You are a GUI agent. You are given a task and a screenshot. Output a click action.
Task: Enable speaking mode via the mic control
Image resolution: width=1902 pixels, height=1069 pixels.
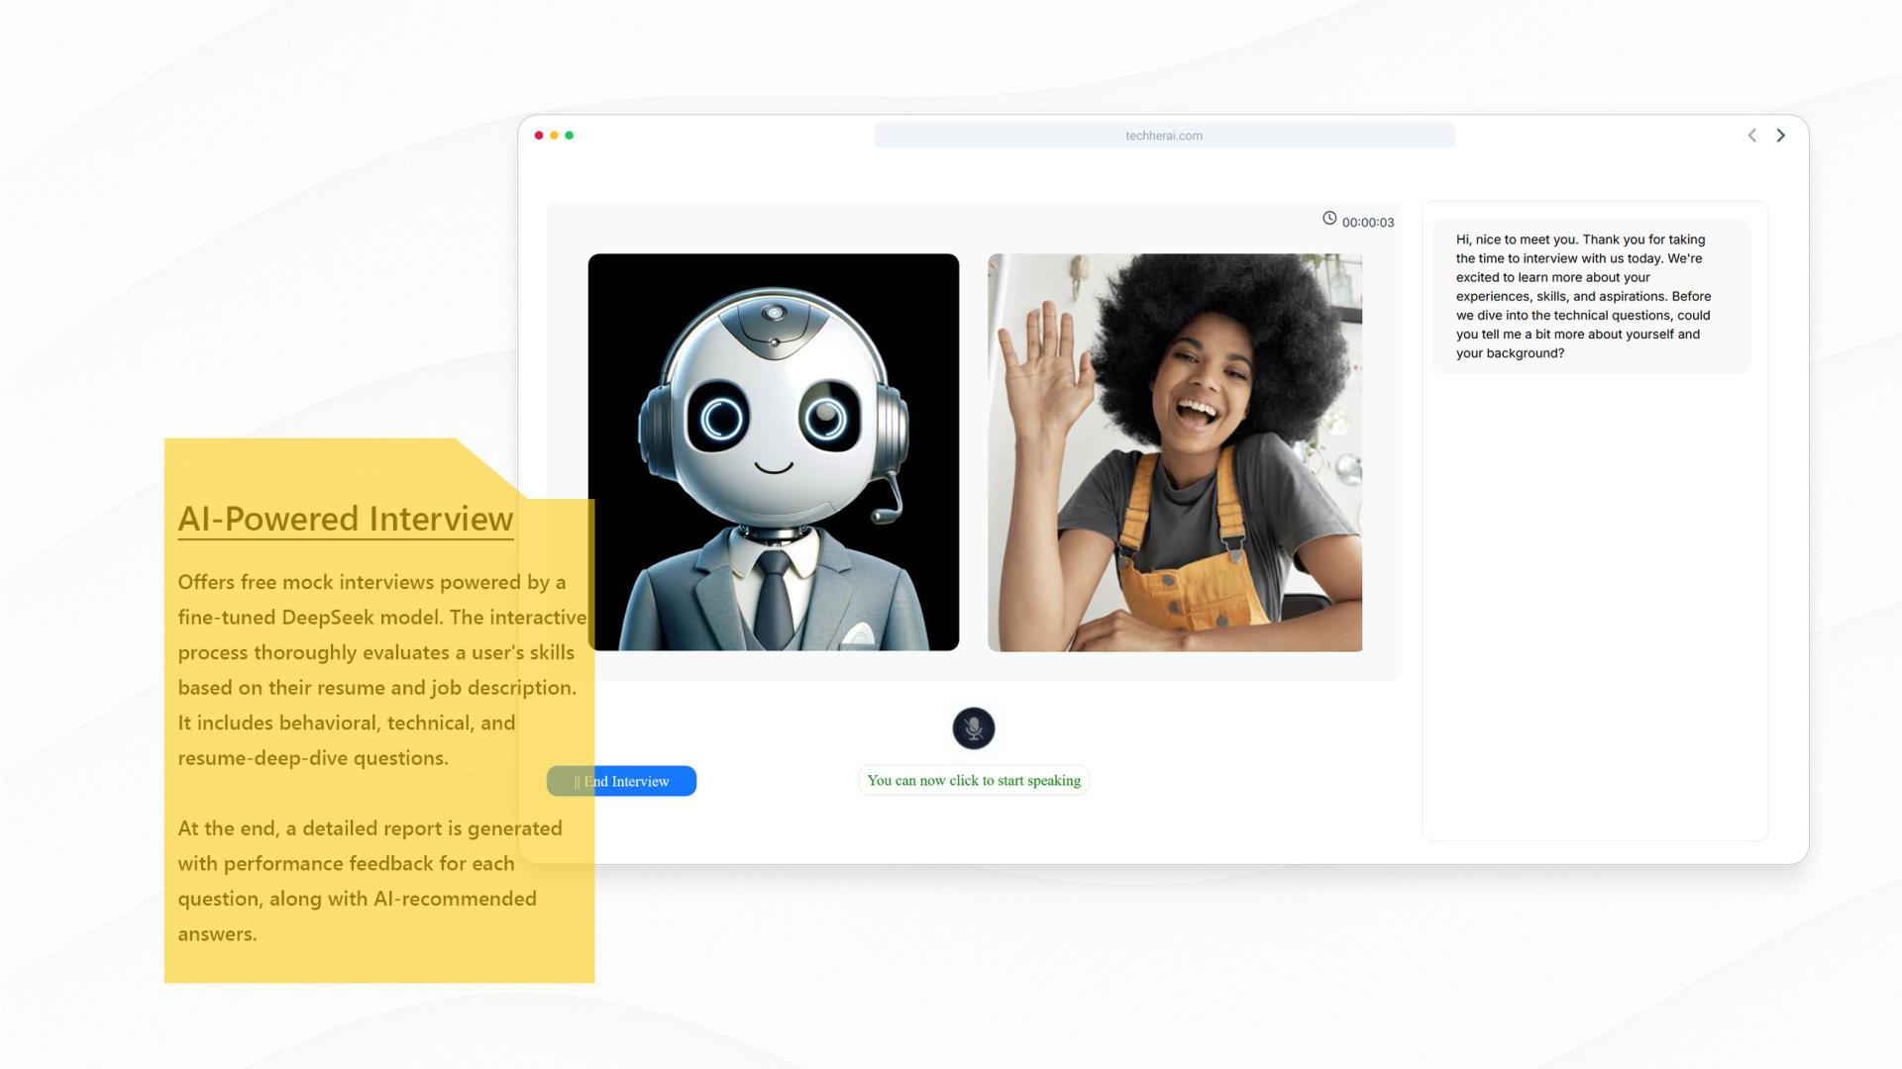click(973, 729)
